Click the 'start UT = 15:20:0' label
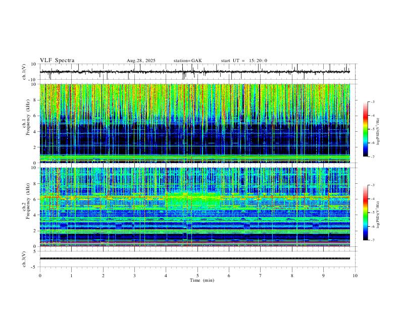 click(x=244, y=61)
